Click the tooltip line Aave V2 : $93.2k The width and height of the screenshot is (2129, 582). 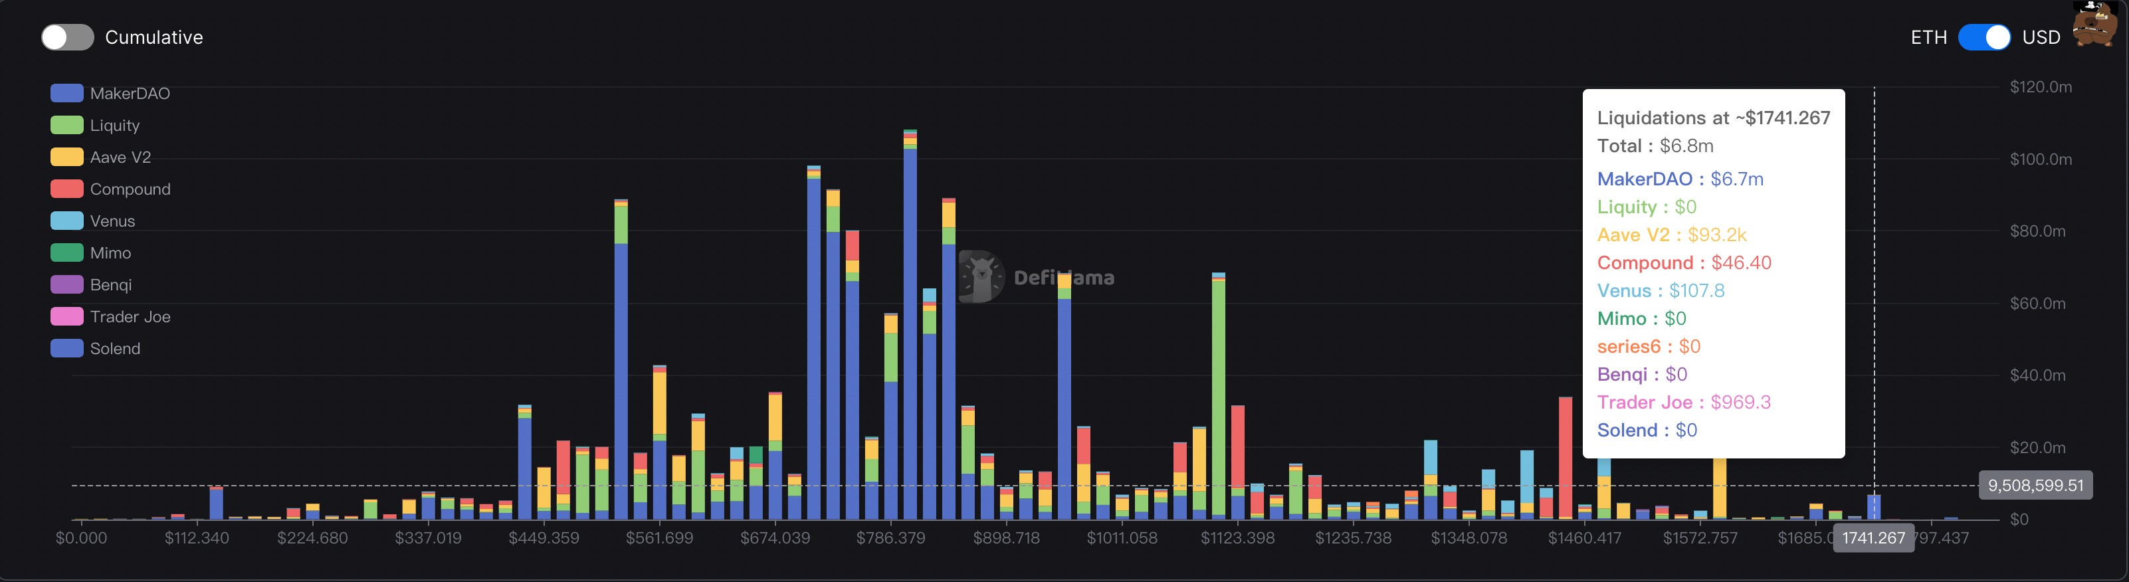point(1671,235)
